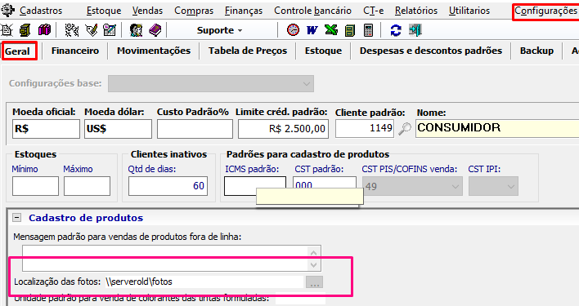Click the Estoques Mínimo field

35,186
